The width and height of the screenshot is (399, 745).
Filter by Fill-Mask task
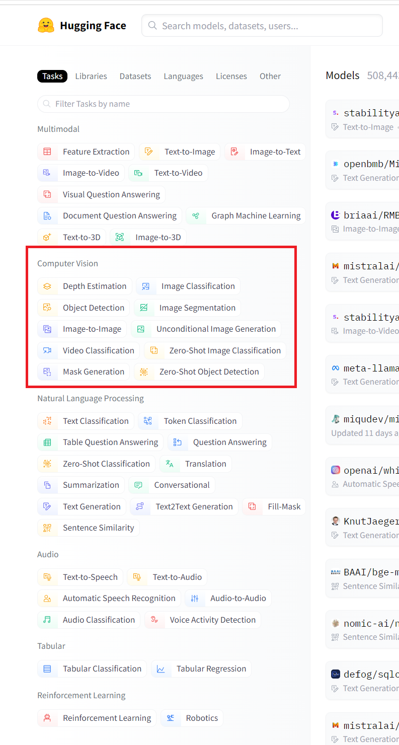point(274,506)
